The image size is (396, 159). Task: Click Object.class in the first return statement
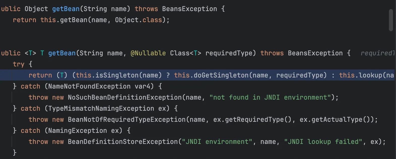pos(138,20)
